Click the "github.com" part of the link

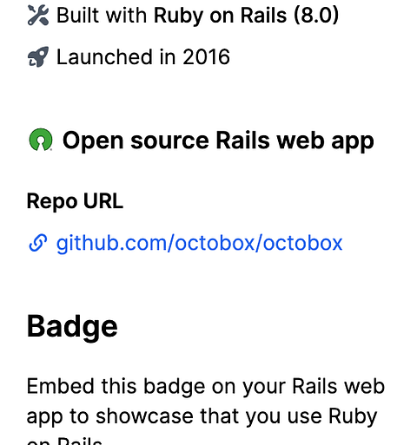[112, 243]
